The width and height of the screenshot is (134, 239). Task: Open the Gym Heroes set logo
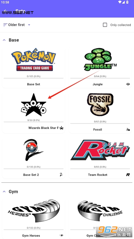pyautogui.click(x=34, y=211)
